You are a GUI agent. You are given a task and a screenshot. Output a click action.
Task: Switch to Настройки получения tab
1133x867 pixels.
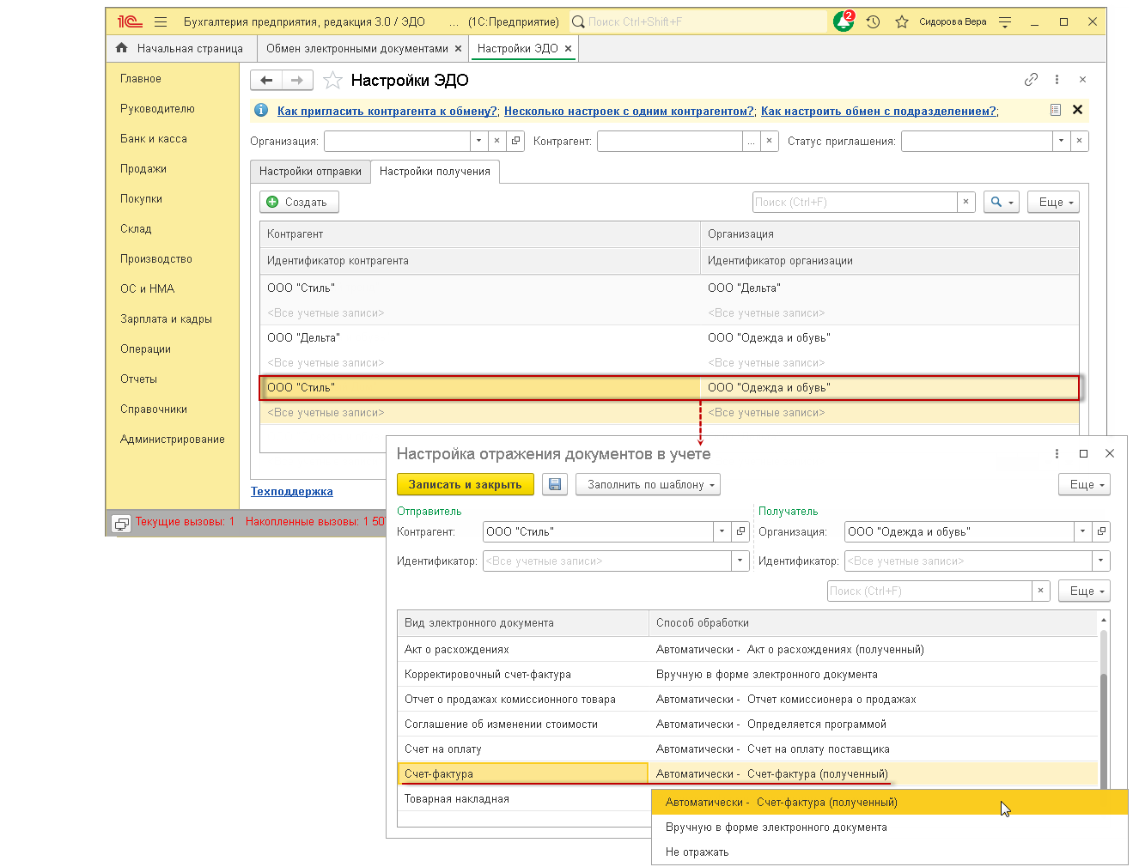(x=435, y=172)
